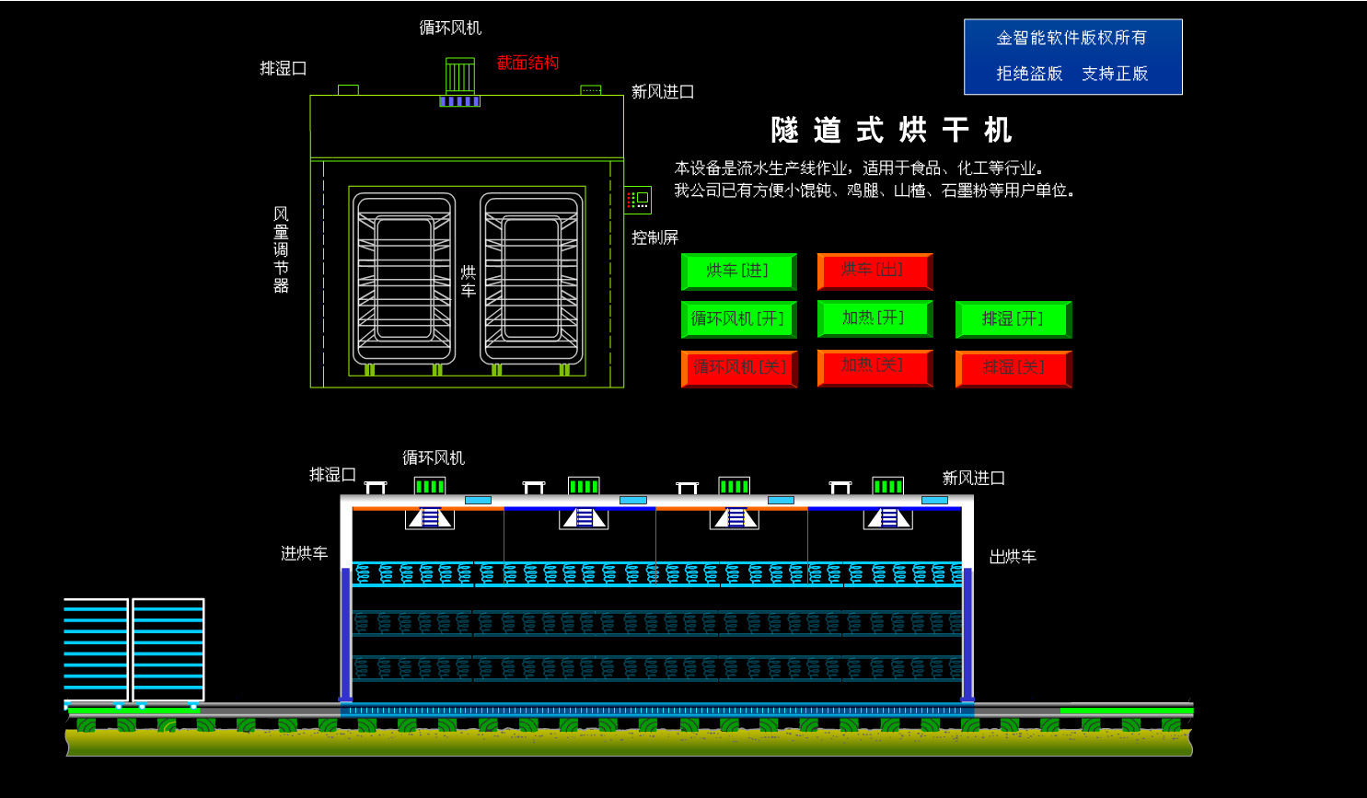This screenshot has height=798, width=1367.
Task: Click the 烘车 label between the two carts
Action: [468, 282]
